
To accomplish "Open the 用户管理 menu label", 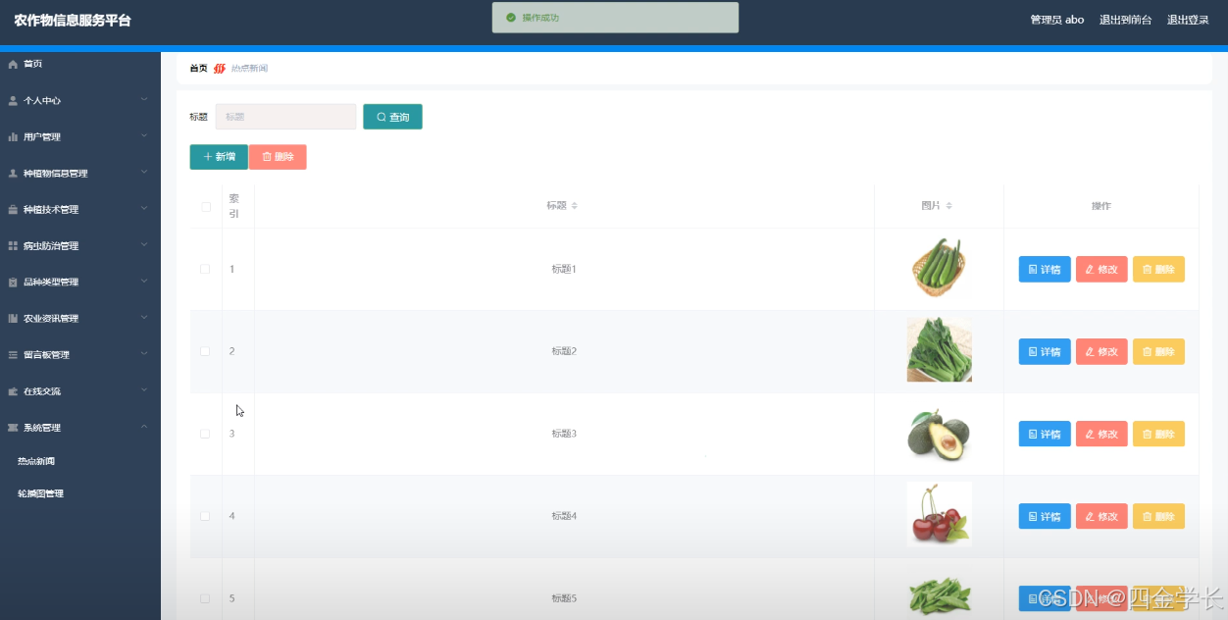I will (42, 137).
